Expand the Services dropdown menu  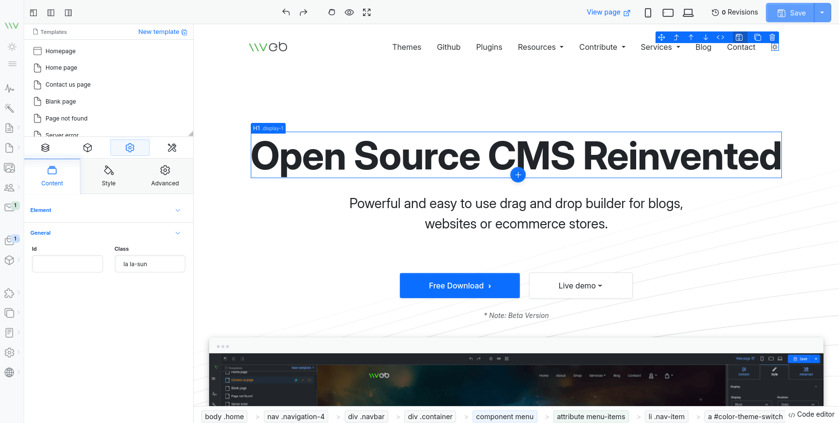(660, 47)
